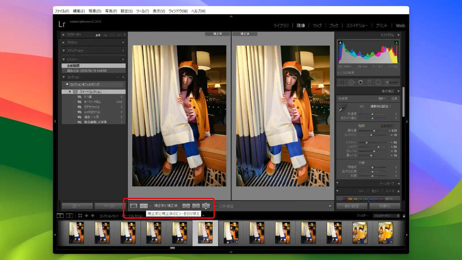Viewport: 462px width, 260px height.
Task: Select the red eye correction tool icon
Action: 360,82
